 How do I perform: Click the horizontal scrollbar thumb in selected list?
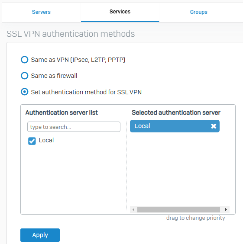178,210
